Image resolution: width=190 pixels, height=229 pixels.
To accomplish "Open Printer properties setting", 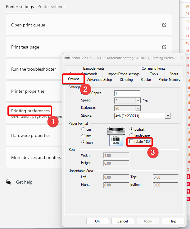I will (x=28, y=91).
